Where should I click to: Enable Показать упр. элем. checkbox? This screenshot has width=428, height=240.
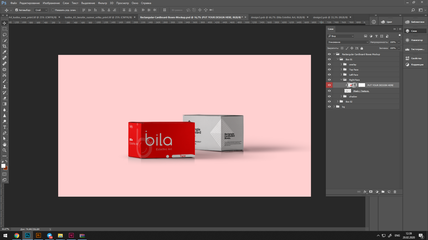click(53, 10)
